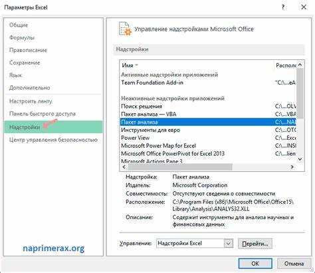Click the Расположение column header
Viewport: 315px width, 273px height.
point(286,65)
